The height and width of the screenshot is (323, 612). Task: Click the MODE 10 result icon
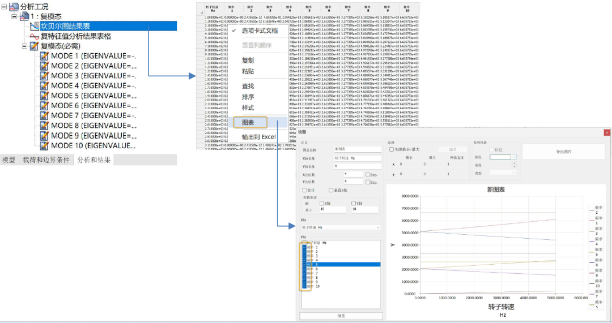pyautogui.click(x=45, y=146)
